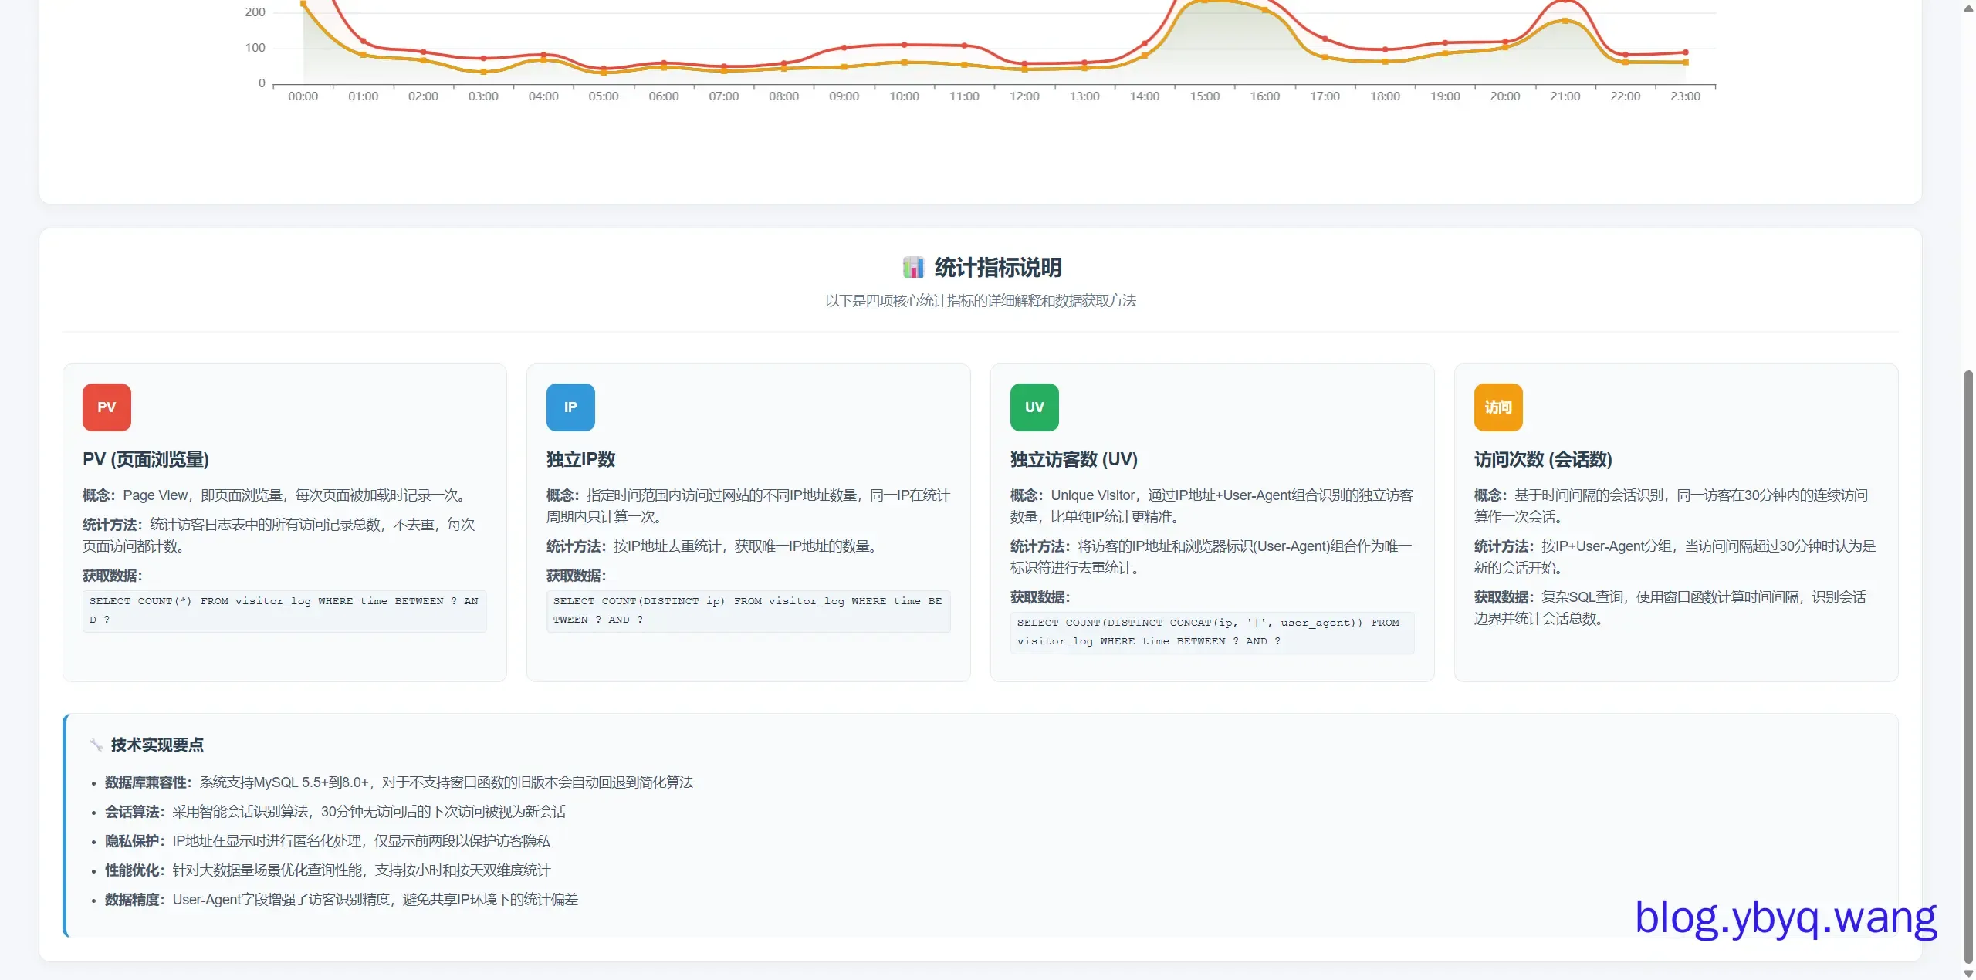Click the red PV badge icon
The height and width of the screenshot is (980, 1976).
(107, 407)
